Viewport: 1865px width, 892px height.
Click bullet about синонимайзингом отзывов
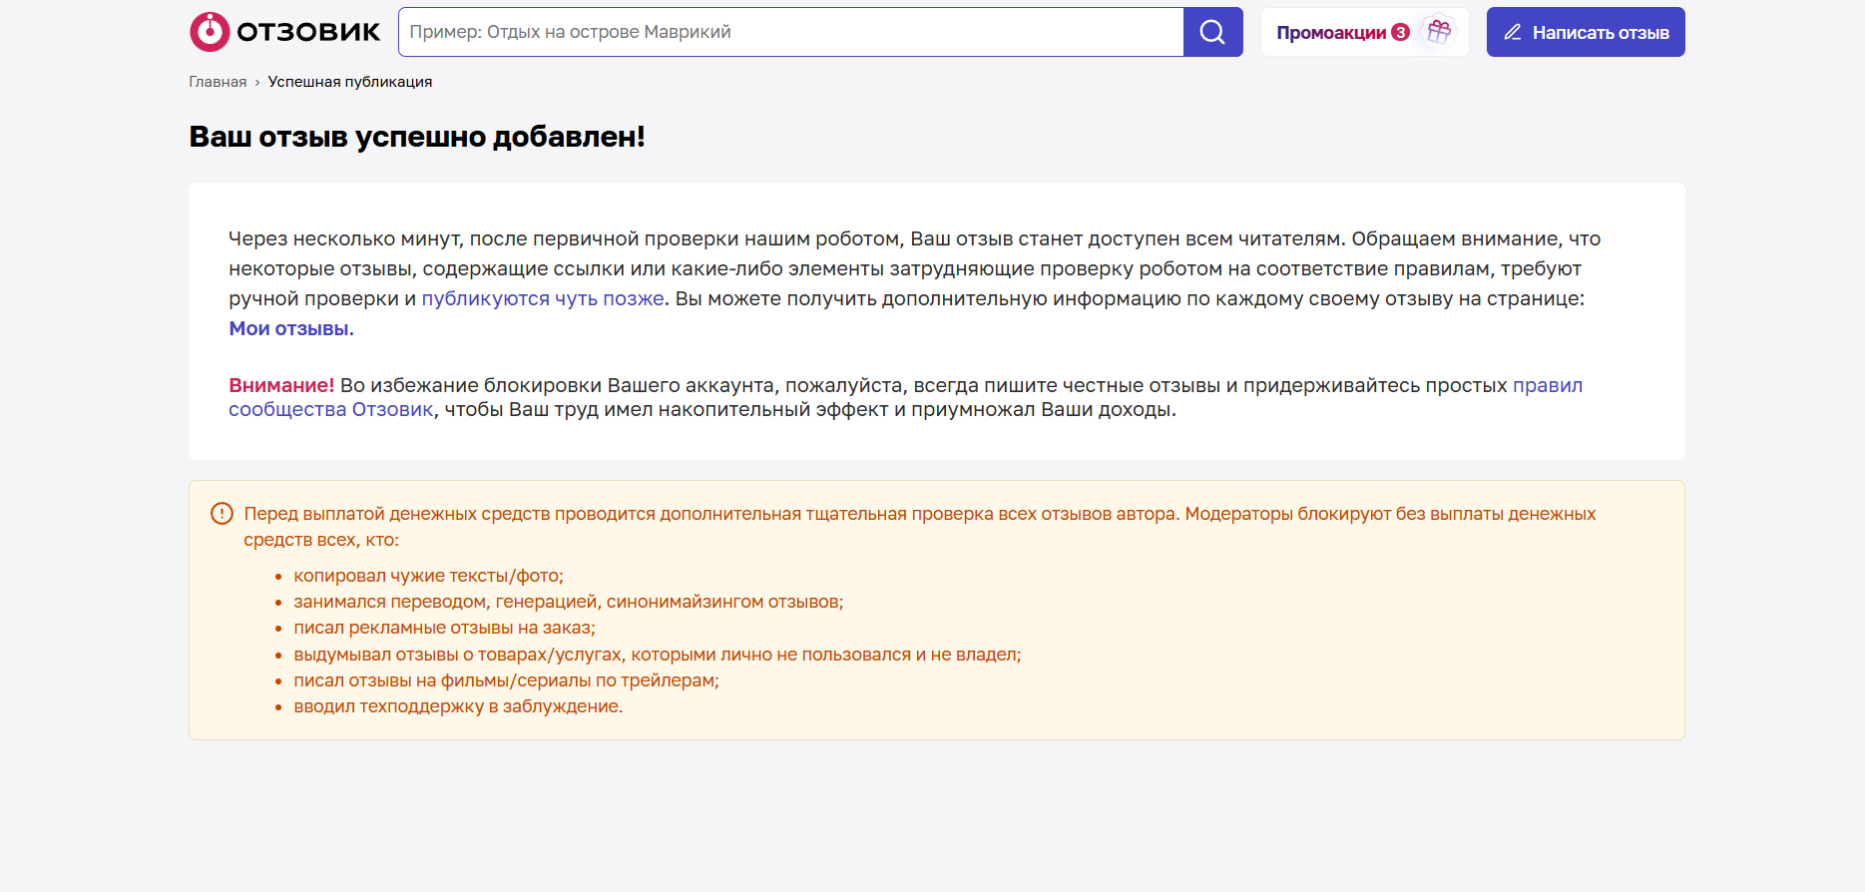click(x=569, y=602)
